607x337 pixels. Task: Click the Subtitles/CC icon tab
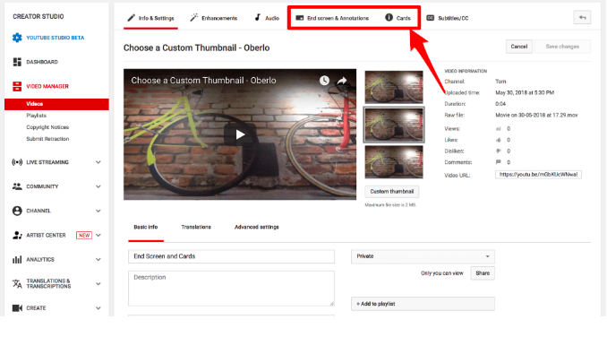(447, 18)
